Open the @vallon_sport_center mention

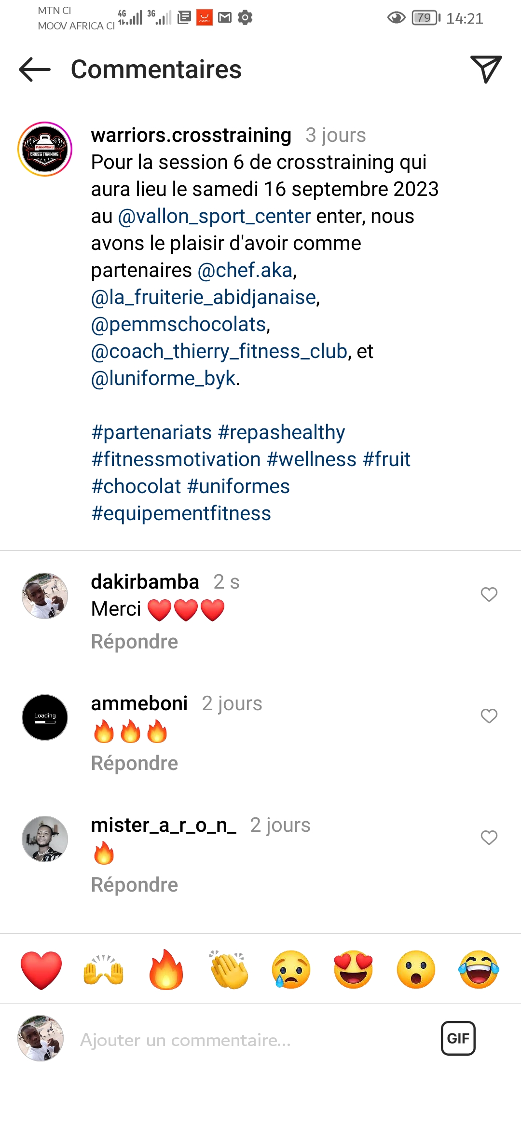215,217
